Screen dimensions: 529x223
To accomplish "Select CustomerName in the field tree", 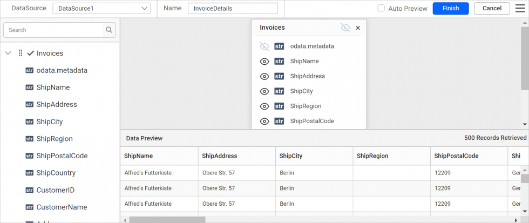I will pos(62,207).
